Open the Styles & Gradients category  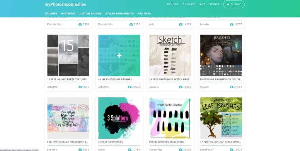(x=120, y=13)
